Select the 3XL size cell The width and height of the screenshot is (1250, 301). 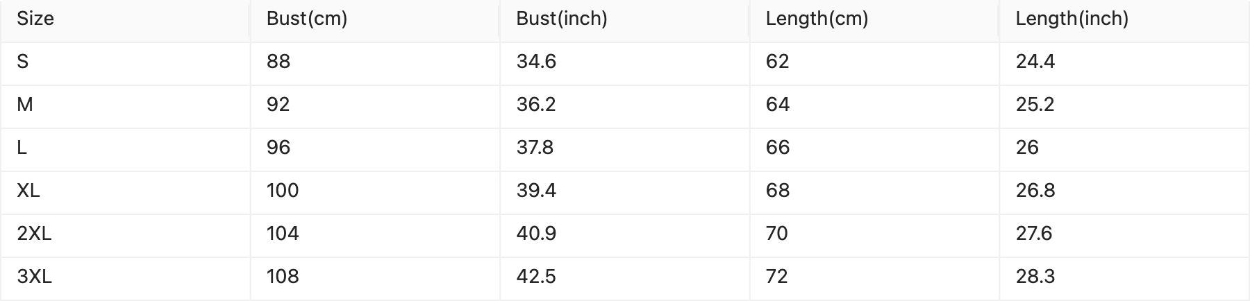(34, 277)
